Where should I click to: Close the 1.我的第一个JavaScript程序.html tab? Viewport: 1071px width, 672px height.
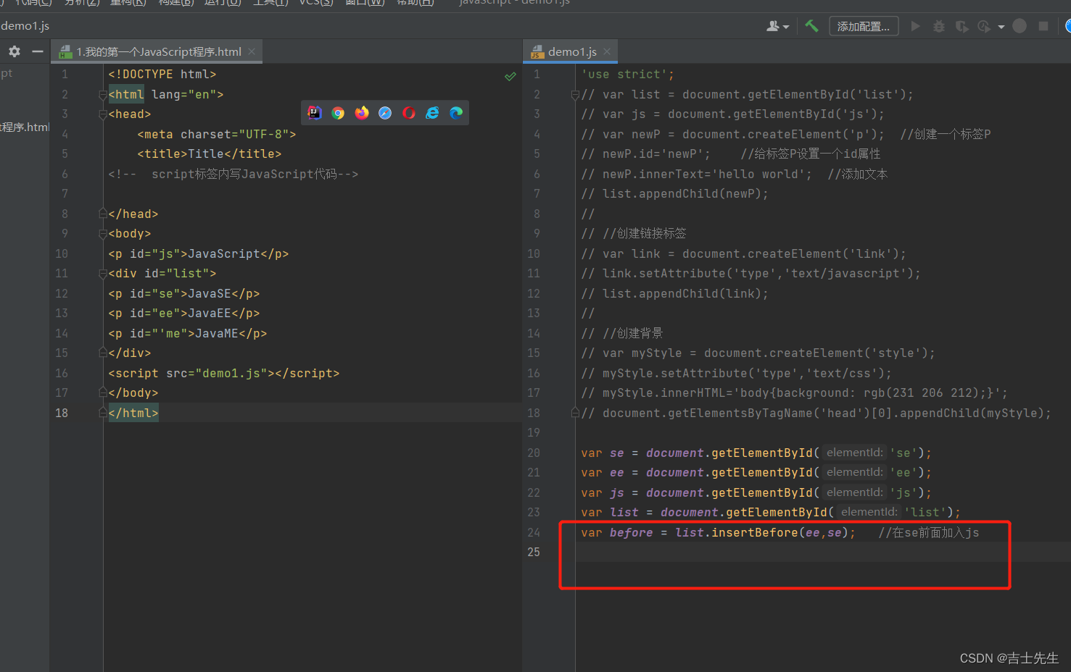tap(252, 51)
